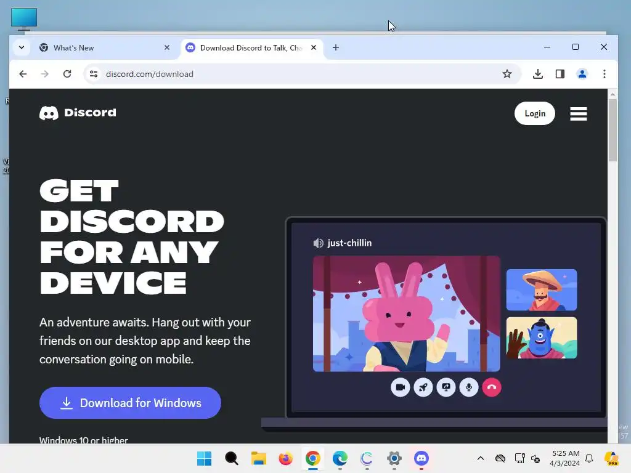The image size is (631, 473).
Task: Click the scrollbar up arrow
Action: (x=613, y=94)
